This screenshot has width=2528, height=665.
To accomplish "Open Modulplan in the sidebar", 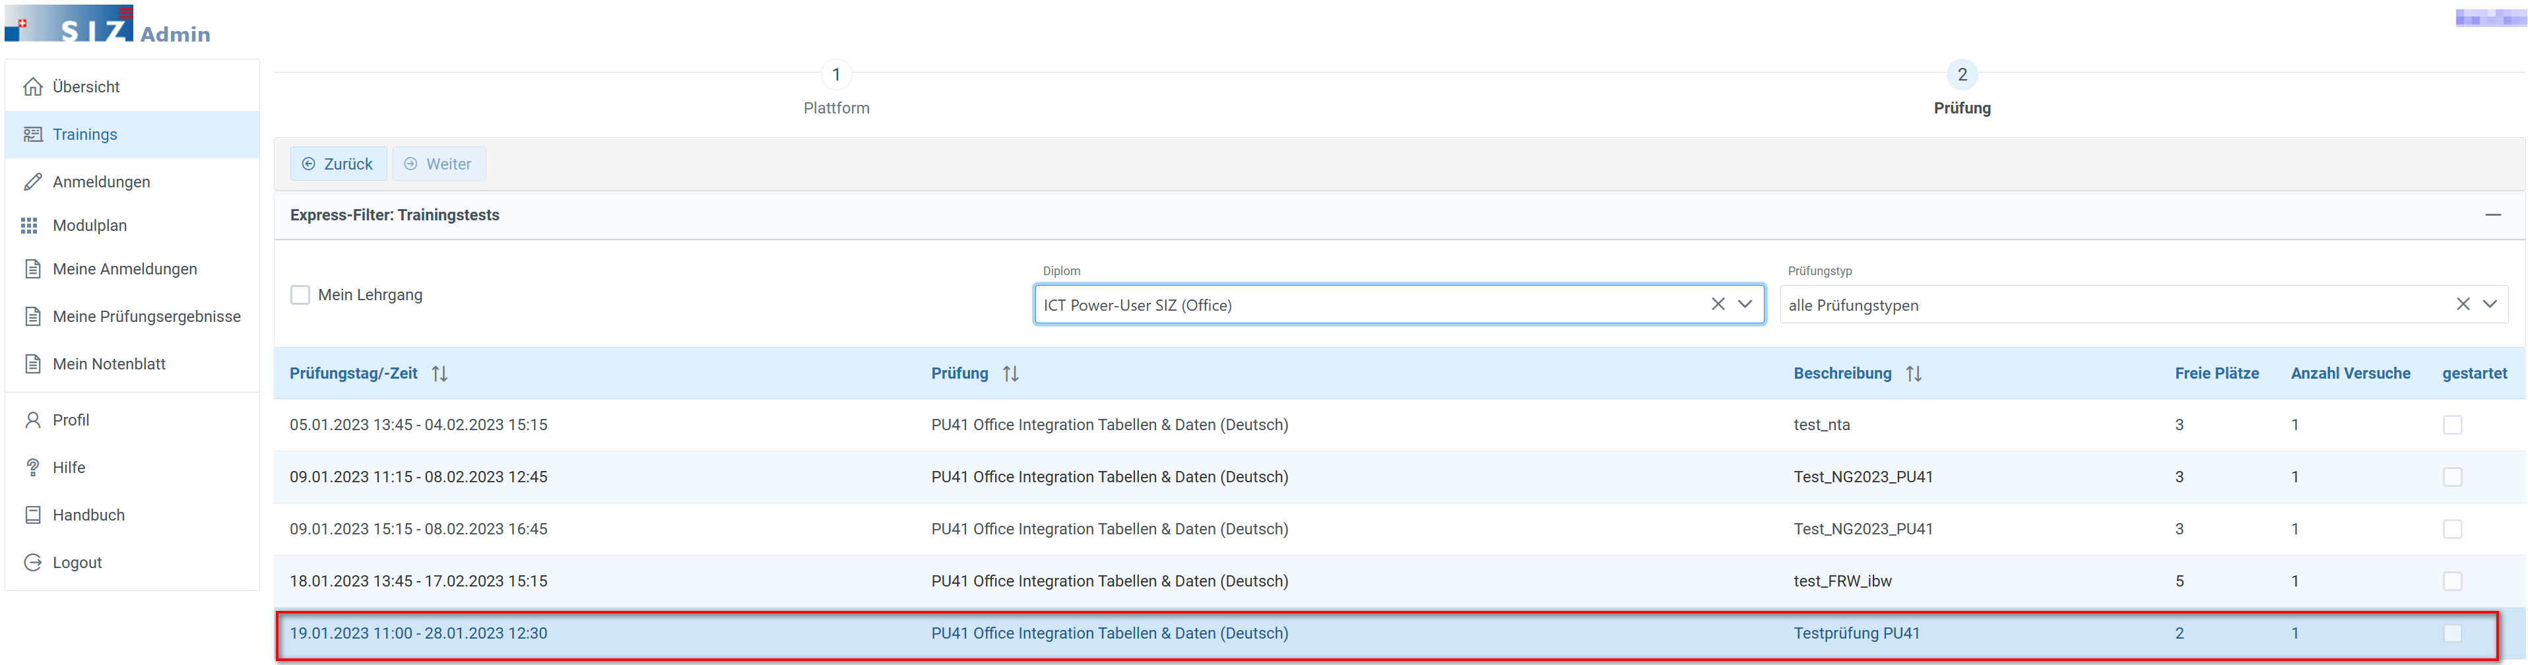I will pos(133,226).
